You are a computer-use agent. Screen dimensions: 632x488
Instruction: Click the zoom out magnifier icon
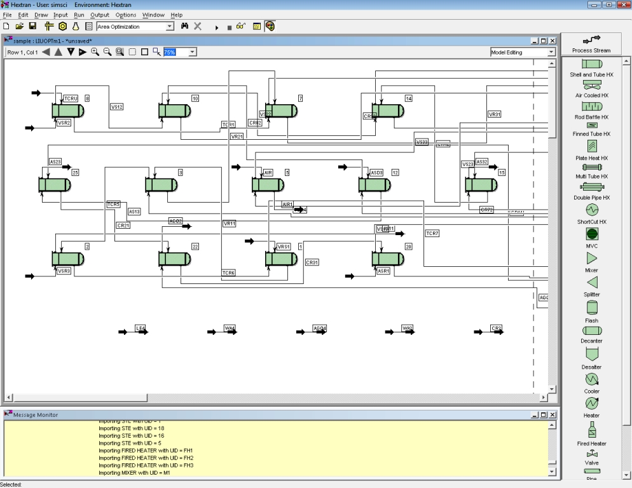click(x=107, y=52)
